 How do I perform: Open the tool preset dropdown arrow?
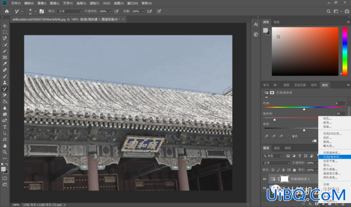tap(22, 11)
